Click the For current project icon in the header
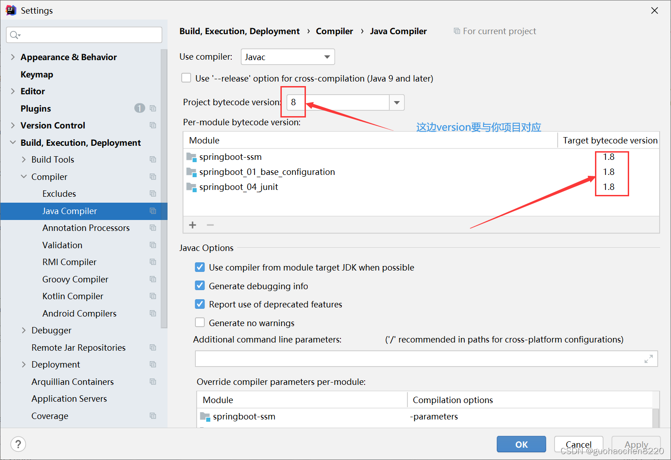 click(x=457, y=31)
